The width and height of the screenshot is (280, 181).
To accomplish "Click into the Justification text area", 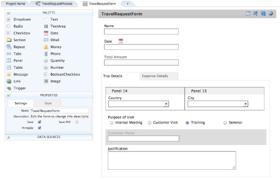I will (x=172, y=160).
